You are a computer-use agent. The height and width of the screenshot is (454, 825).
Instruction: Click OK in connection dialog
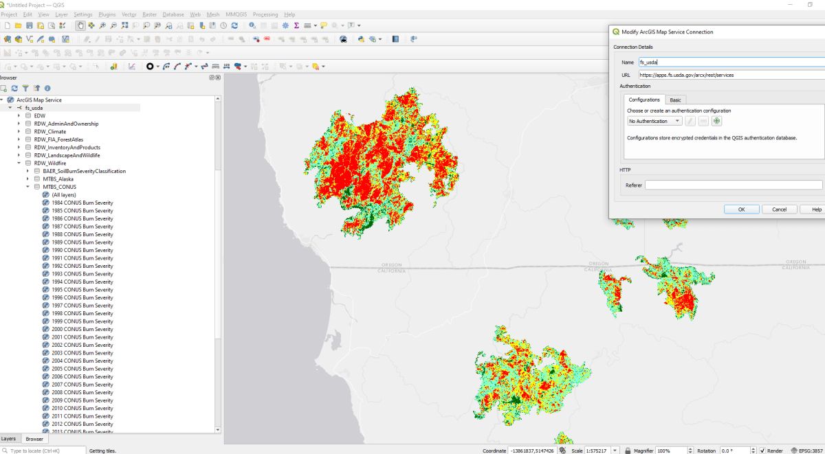point(741,209)
